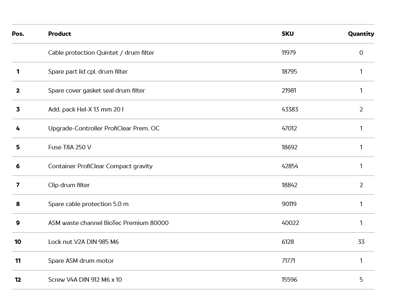The height and width of the screenshot is (295, 395).
Task: Click the Pos. column header
Action: pyautogui.click(x=18, y=34)
